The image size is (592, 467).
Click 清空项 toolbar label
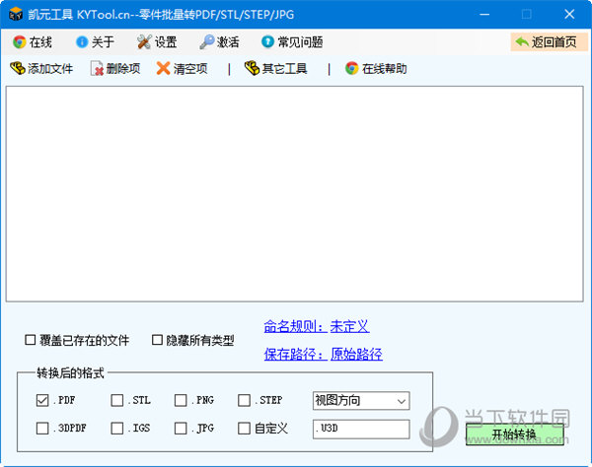[190, 69]
